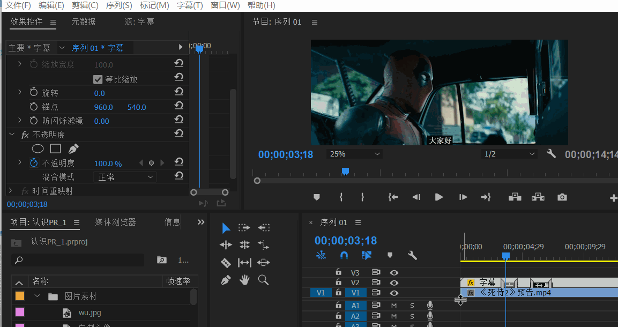The width and height of the screenshot is (618, 327).
Task: Collapse the opacity effect section
Action: pyautogui.click(x=11, y=135)
